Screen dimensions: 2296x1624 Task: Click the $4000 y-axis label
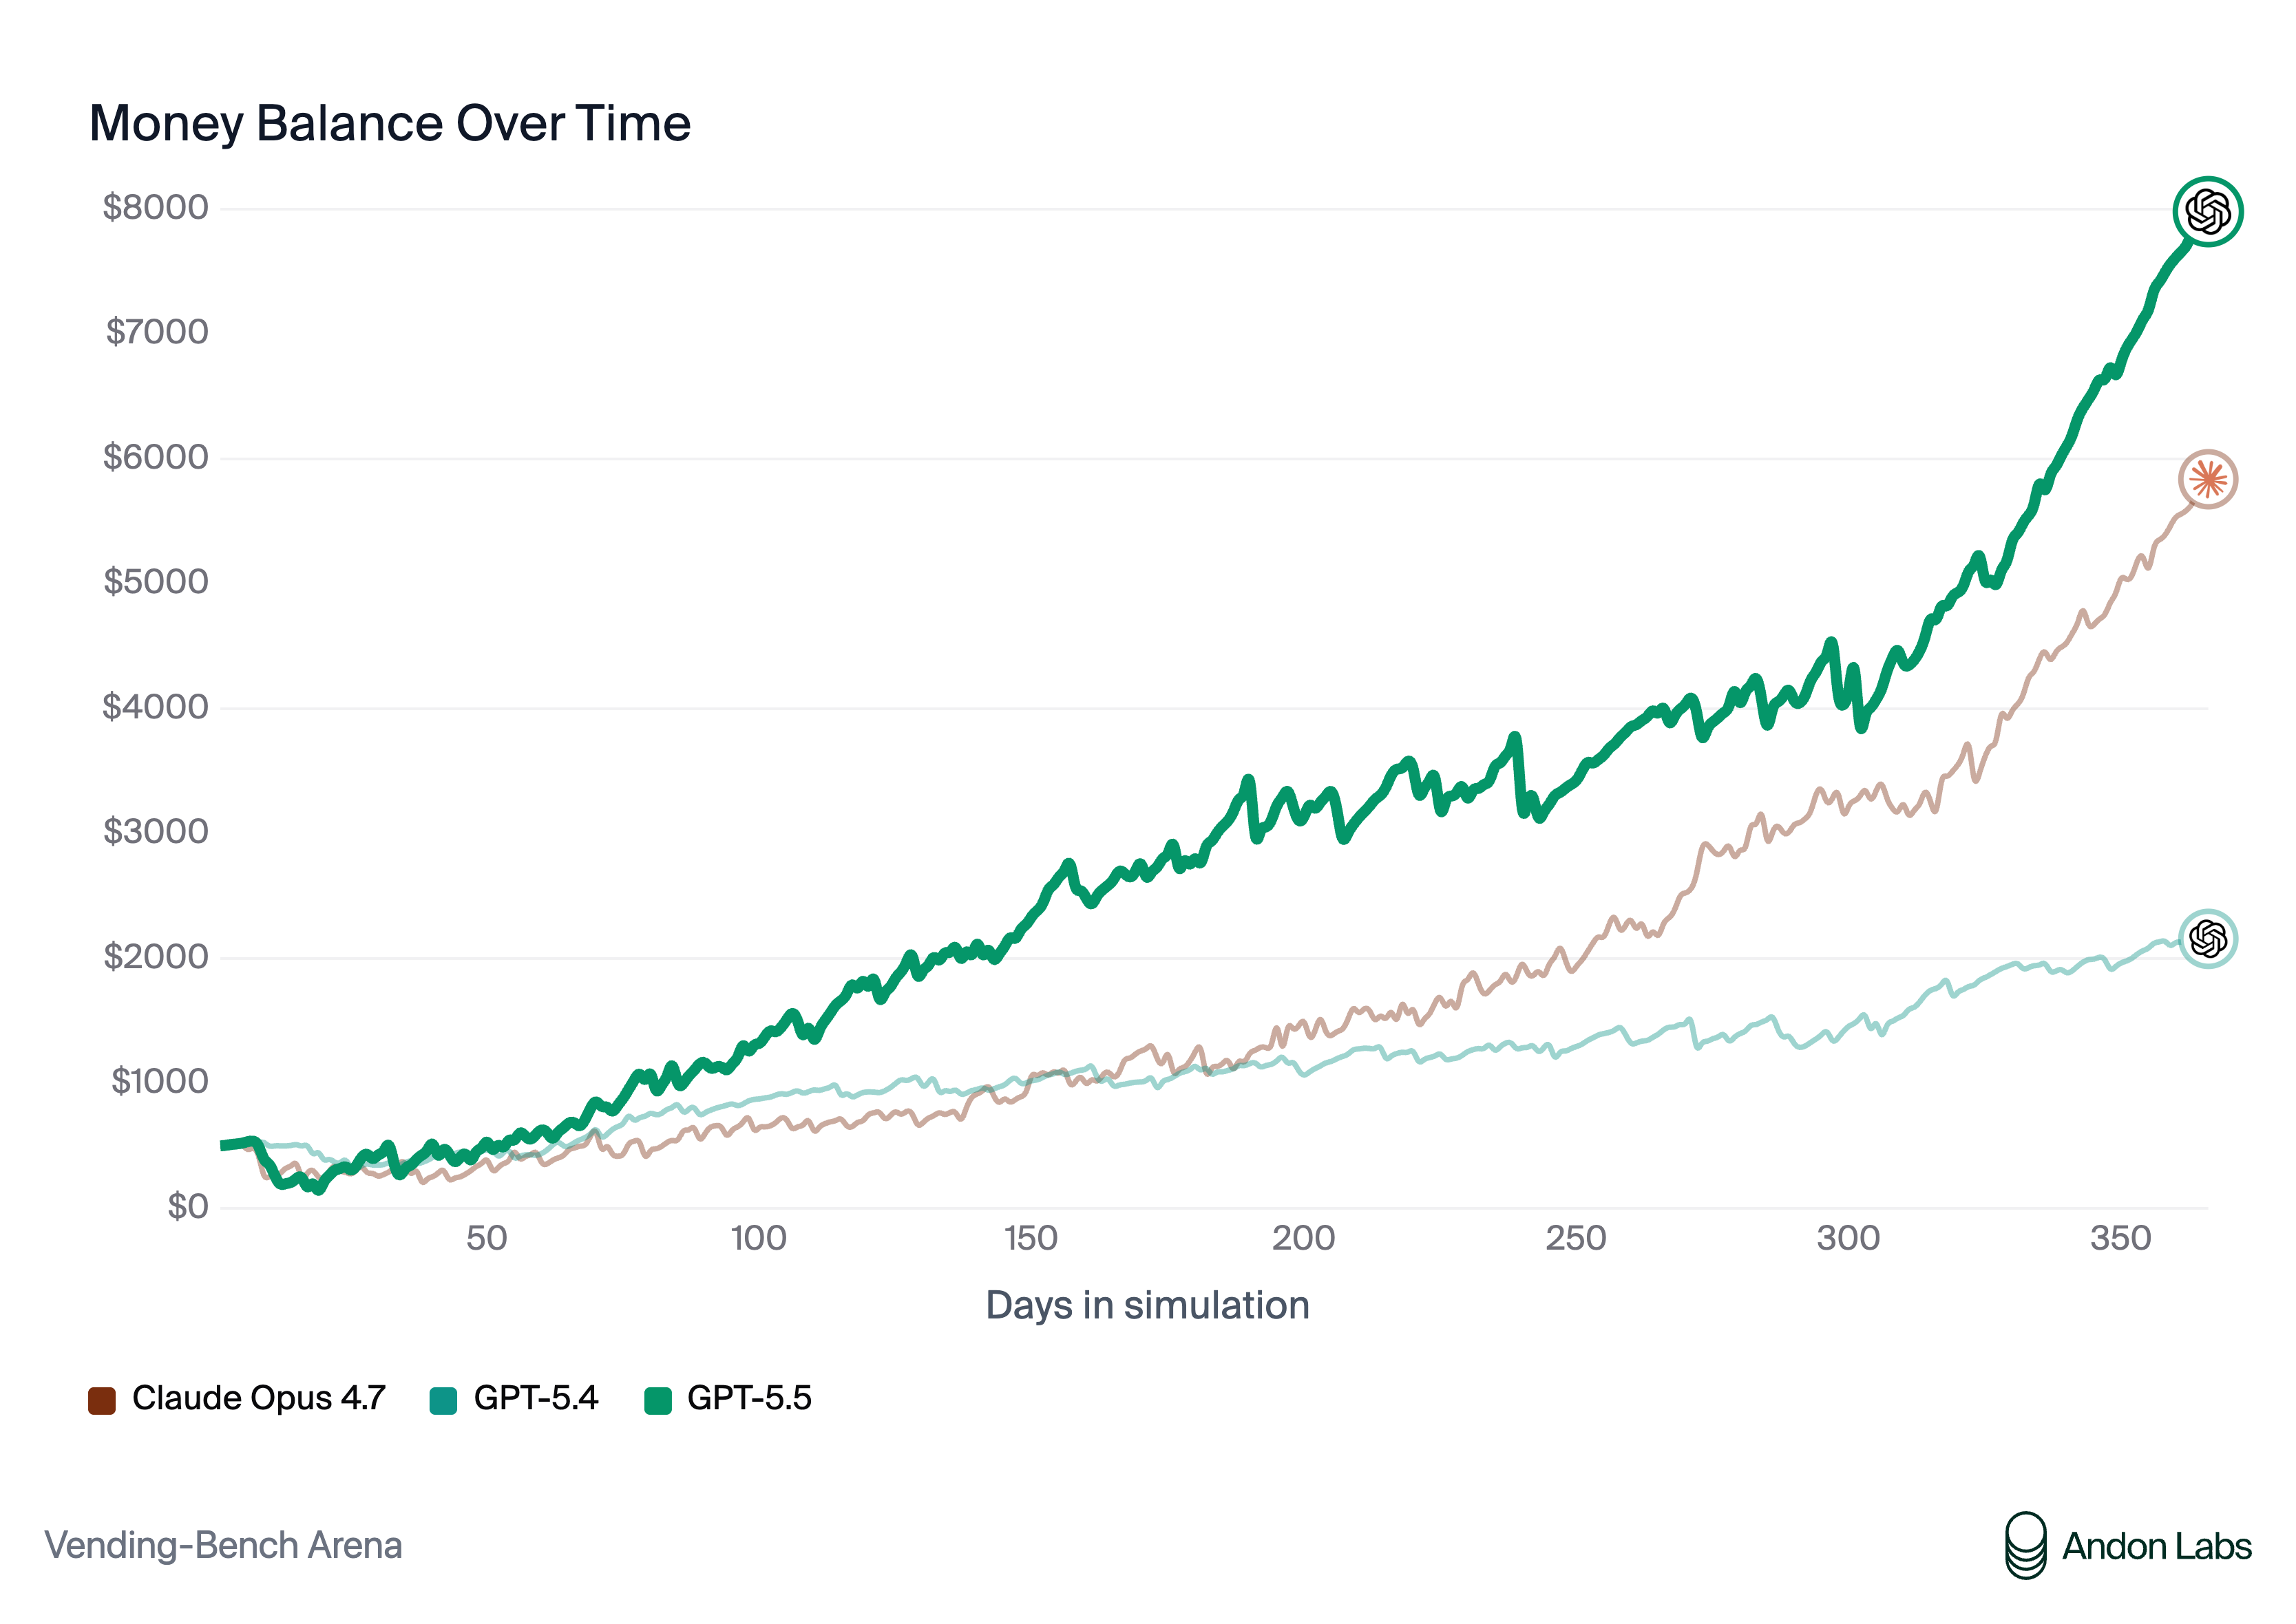click(155, 707)
